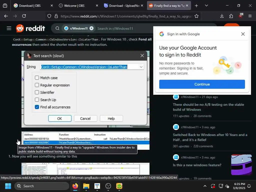The image size is (256, 192).
Task: Open post 'Switched Back to Windows after 10 Years'
Action: coord(210,137)
